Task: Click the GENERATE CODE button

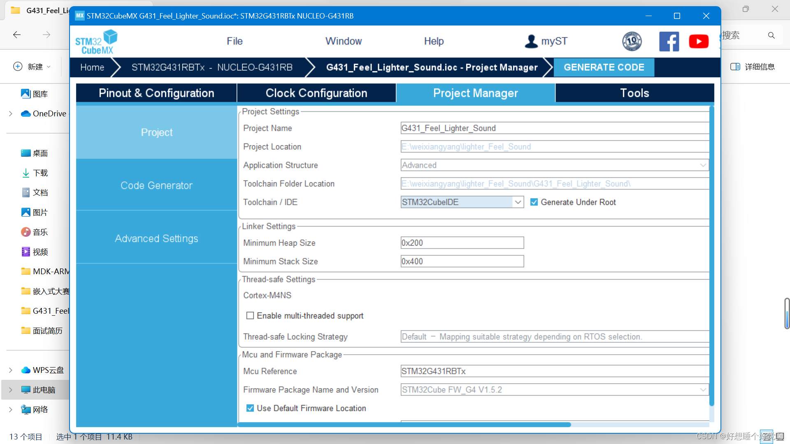Action: [604, 67]
